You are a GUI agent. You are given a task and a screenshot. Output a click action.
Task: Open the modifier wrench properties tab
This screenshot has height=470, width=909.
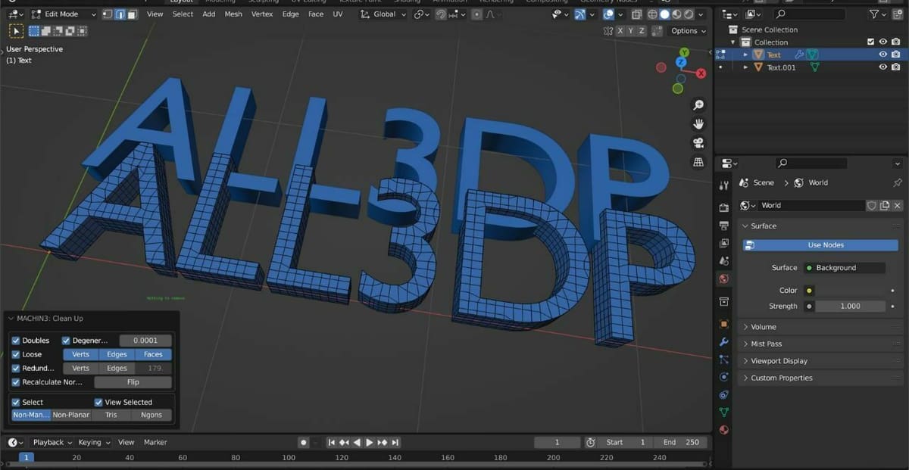pyautogui.click(x=723, y=342)
